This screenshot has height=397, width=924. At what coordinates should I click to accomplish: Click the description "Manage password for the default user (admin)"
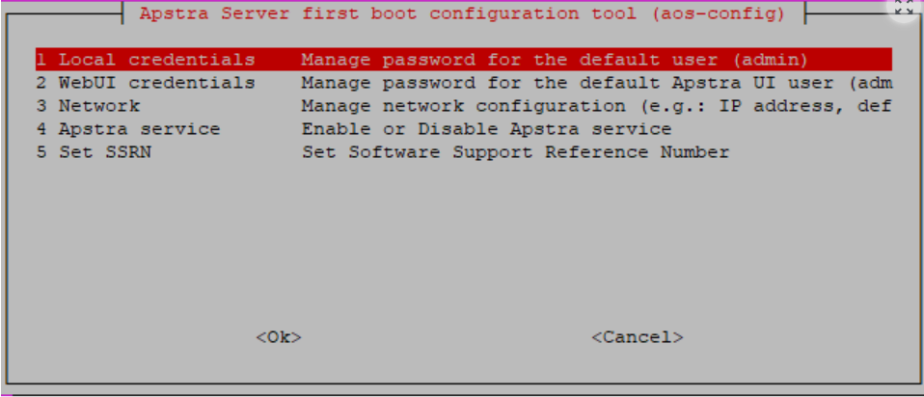pyautogui.click(x=555, y=60)
